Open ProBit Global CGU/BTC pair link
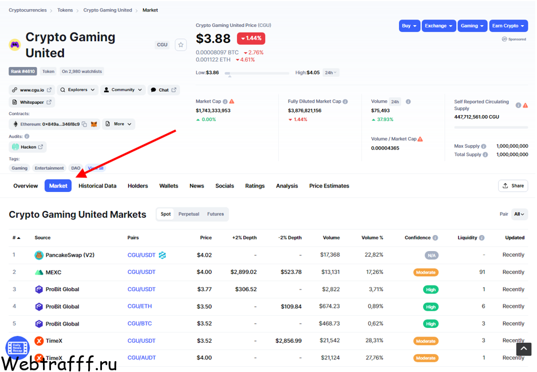 pos(139,323)
